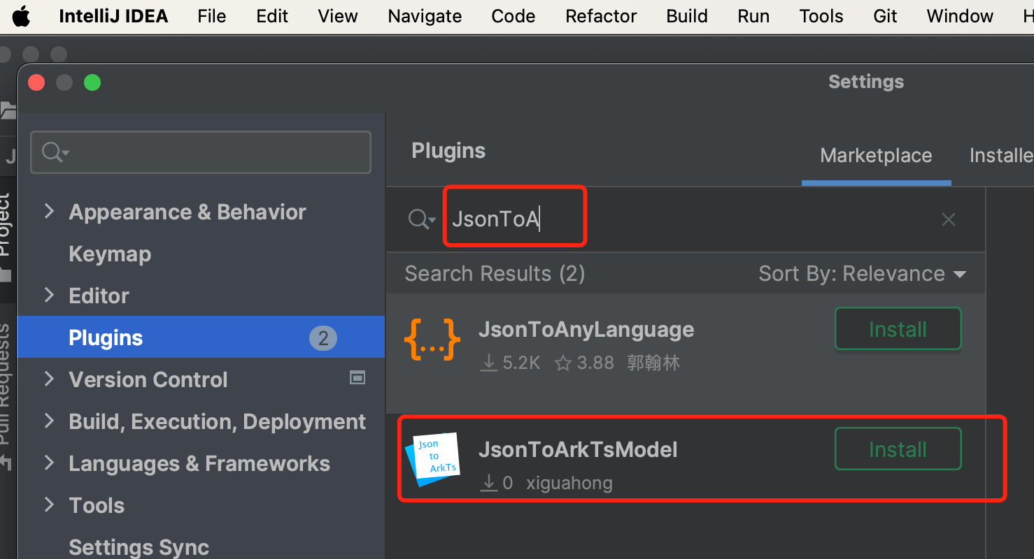
Task: Open the Run menu
Action: [x=753, y=16]
